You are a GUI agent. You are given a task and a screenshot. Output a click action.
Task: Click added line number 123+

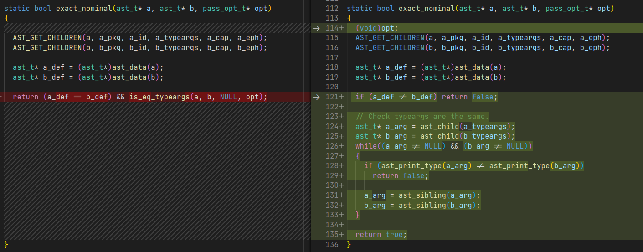click(x=335, y=117)
